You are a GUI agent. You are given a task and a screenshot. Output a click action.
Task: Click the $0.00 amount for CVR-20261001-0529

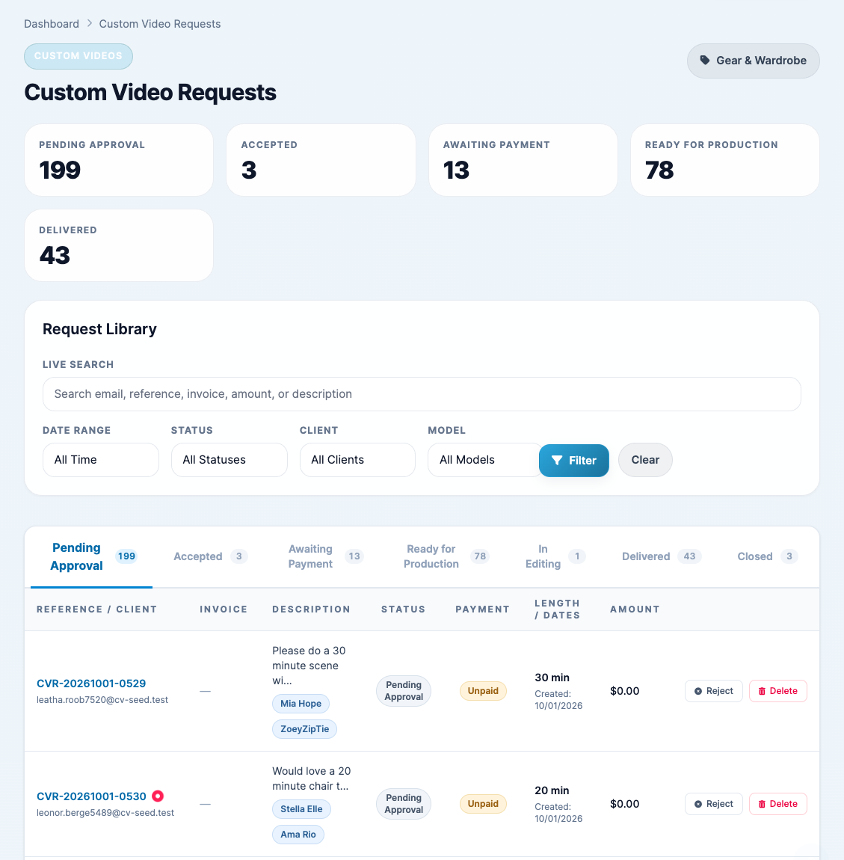(x=625, y=691)
